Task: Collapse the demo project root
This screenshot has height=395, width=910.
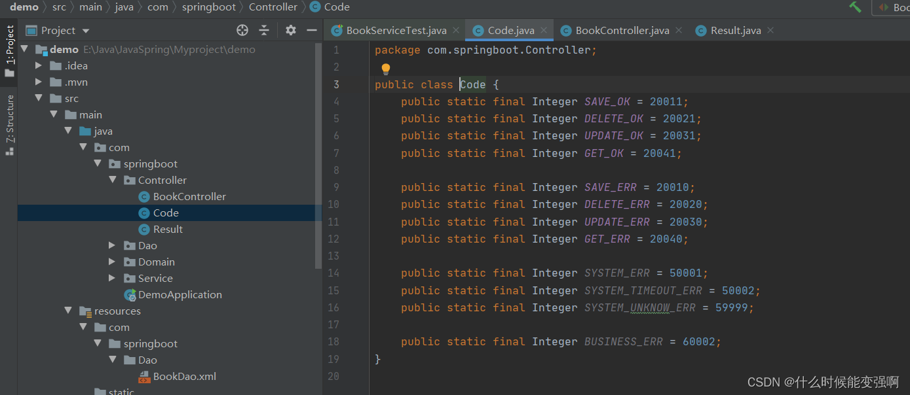Action: [24, 49]
